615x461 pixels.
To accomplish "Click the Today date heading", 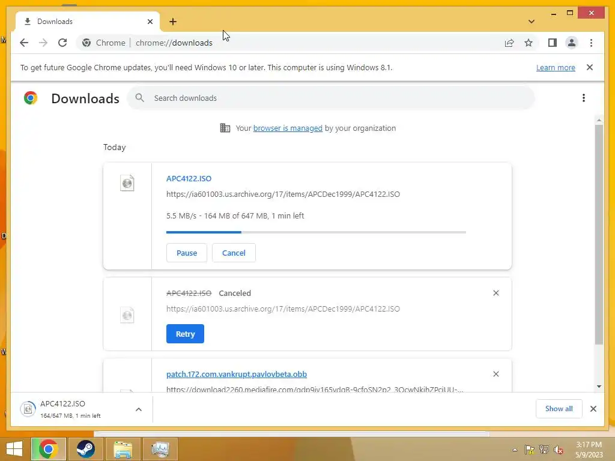I will 115,148.
